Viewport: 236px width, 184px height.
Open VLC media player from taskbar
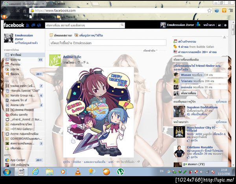(78, 172)
